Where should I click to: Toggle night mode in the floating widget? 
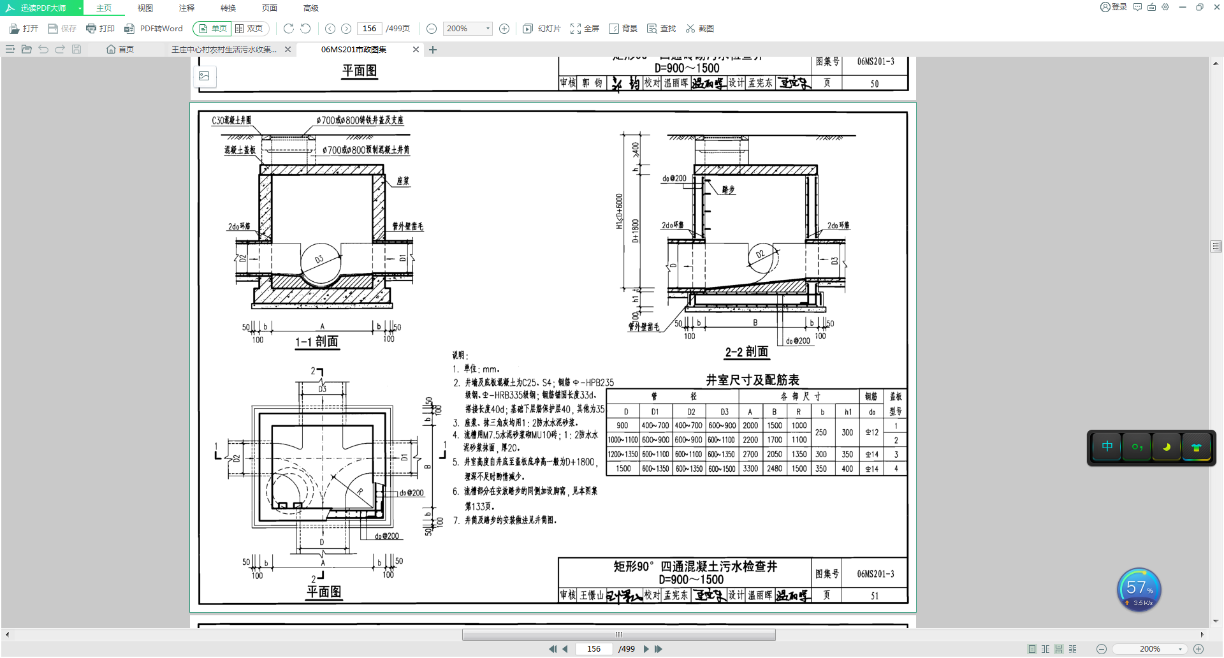click(1166, 447)
